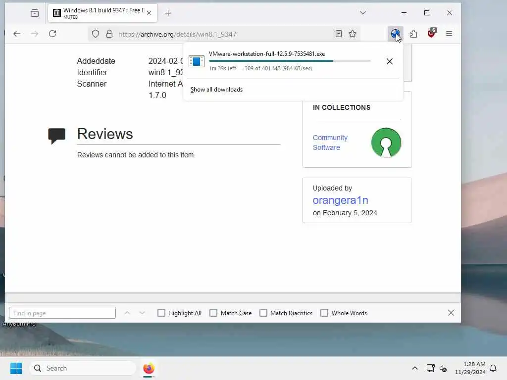The image size is (507, 380).
Task: Jump to next find result arrow
Action: coord(142,313)
